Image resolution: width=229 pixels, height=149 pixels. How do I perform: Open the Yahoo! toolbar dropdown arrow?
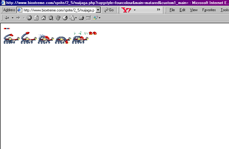point(135,10)
